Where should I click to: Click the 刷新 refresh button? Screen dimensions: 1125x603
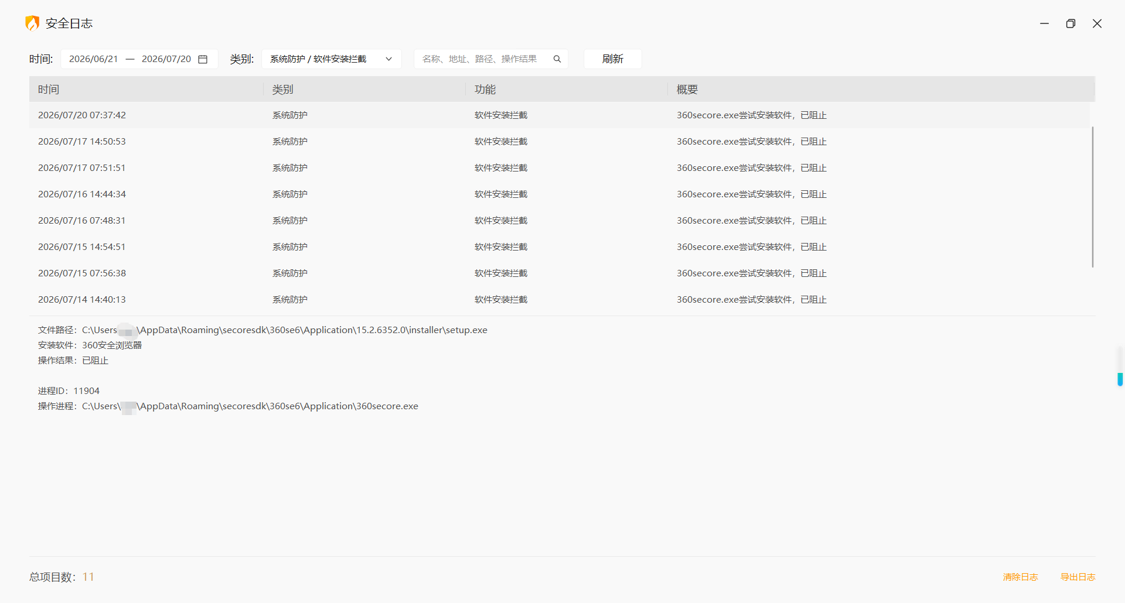coord(613,59)
